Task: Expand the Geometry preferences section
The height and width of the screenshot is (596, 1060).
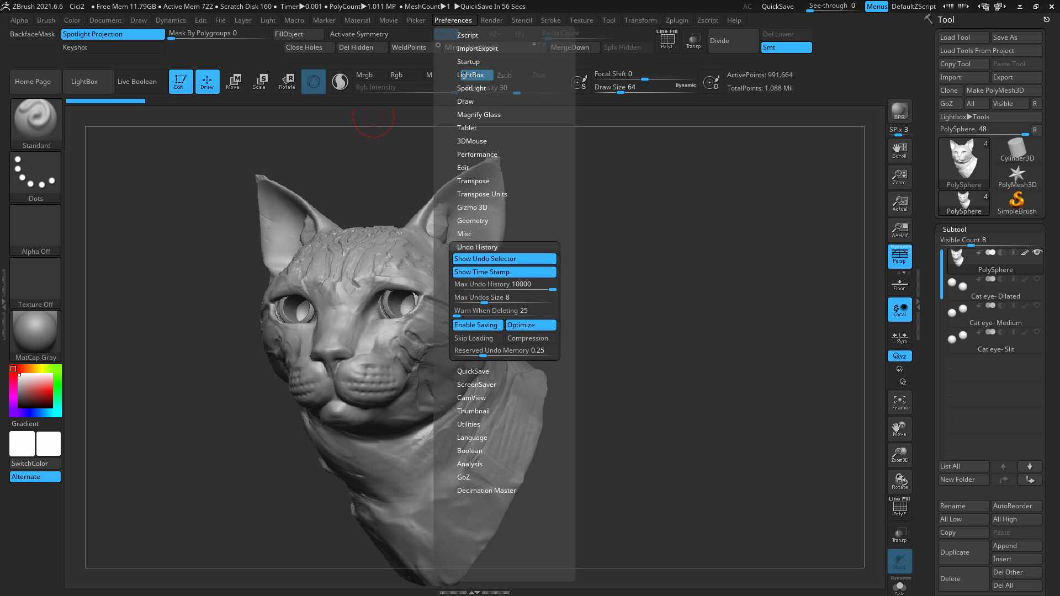Action: 472,221
